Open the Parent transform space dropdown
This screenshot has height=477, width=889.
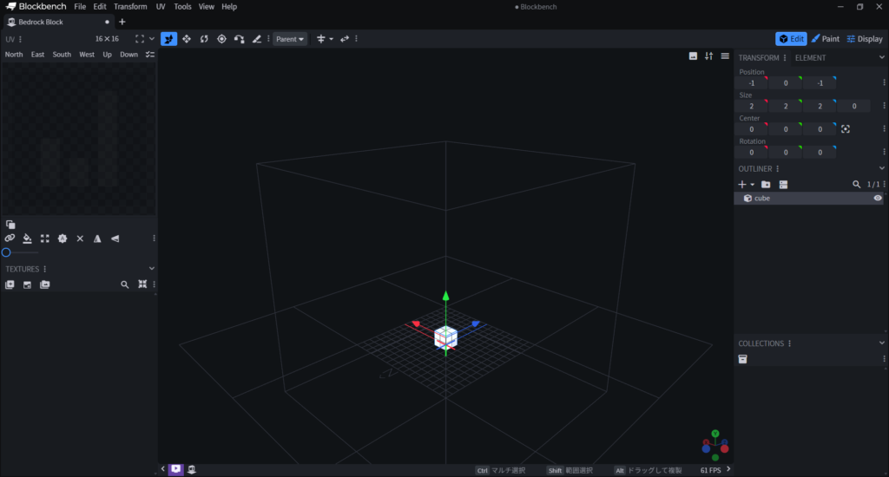(x=290, y=39)
